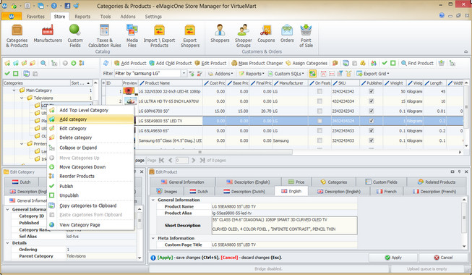Toggle On Feature checkbox for LG 60PH6700

(x=319, y=111)
